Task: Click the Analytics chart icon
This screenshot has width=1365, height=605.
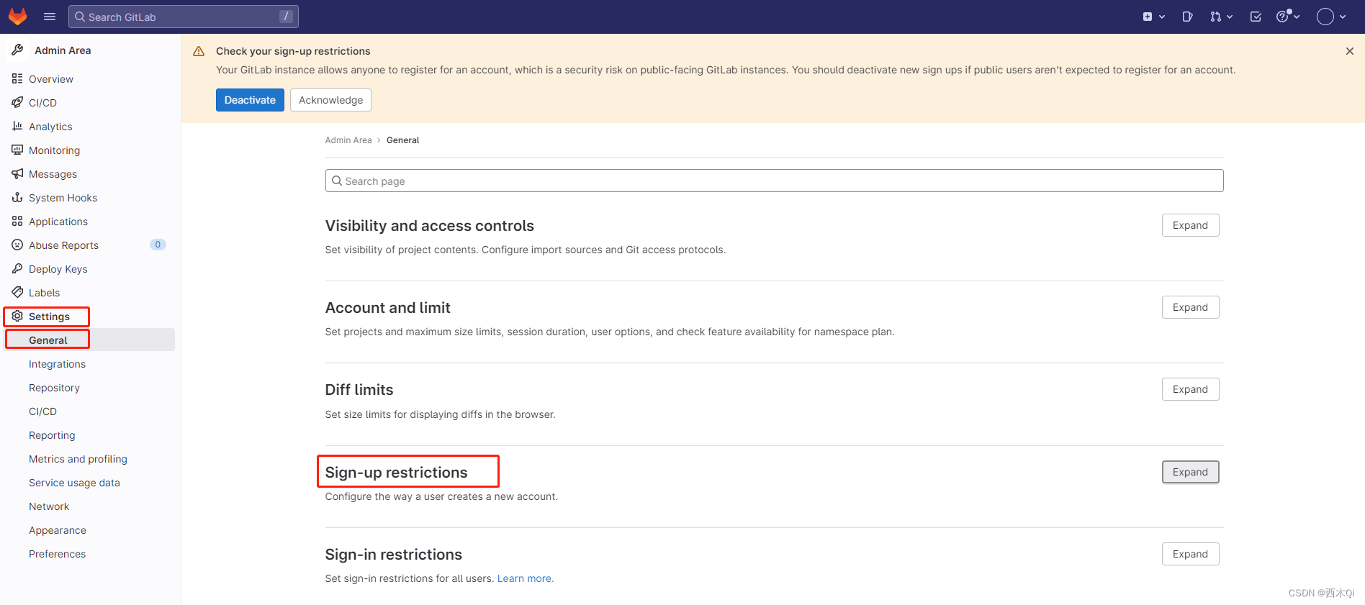Action: pyautogui.click(x=17, y=126)
